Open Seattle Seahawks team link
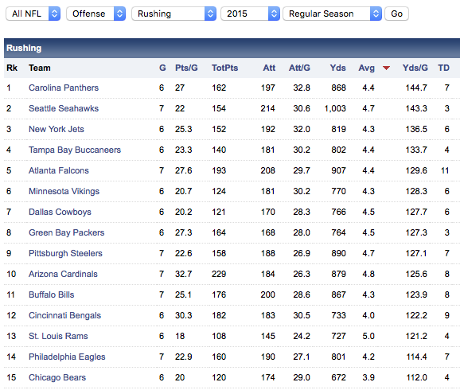 [64, 108]
